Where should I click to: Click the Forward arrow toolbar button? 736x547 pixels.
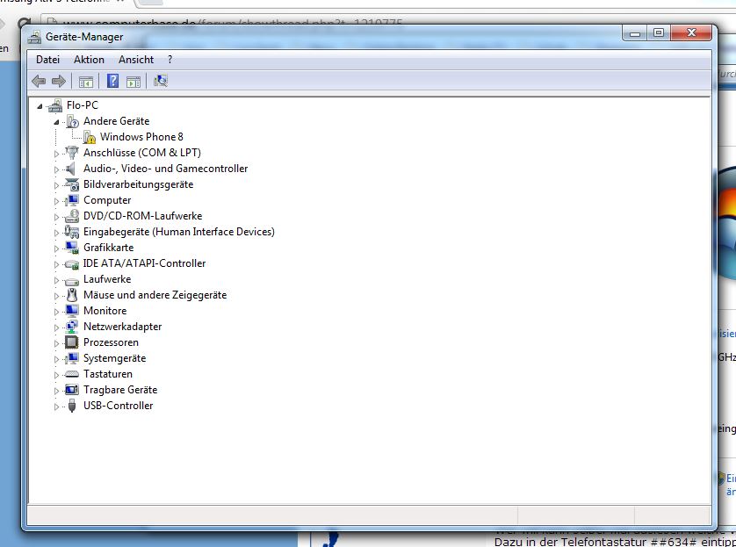[59, 81]
